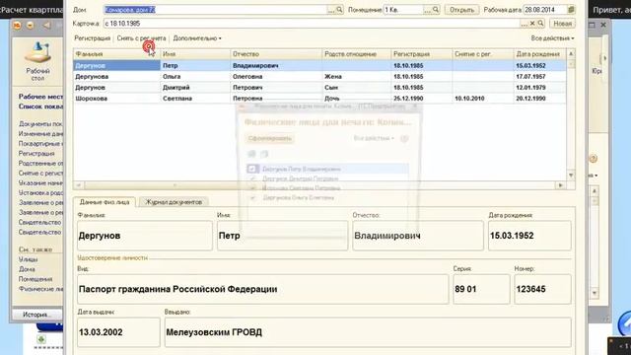Switch to the Журнал документов tab
This screenshot has width=631, height=355.
(x=174, y=202)
